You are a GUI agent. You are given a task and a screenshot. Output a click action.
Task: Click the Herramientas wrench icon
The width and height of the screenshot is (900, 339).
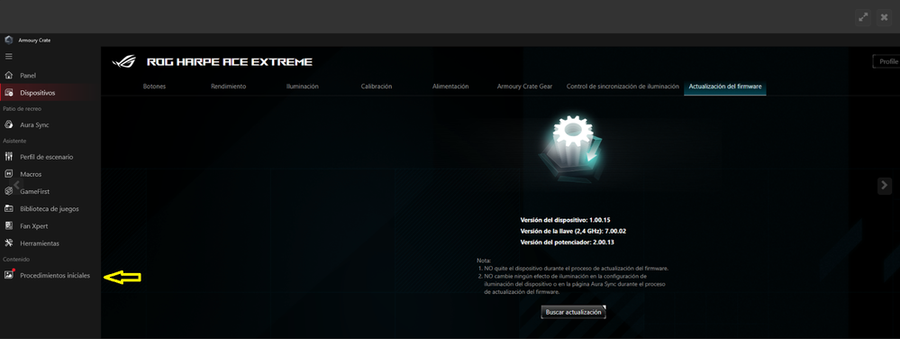click(x=9, y=243)
